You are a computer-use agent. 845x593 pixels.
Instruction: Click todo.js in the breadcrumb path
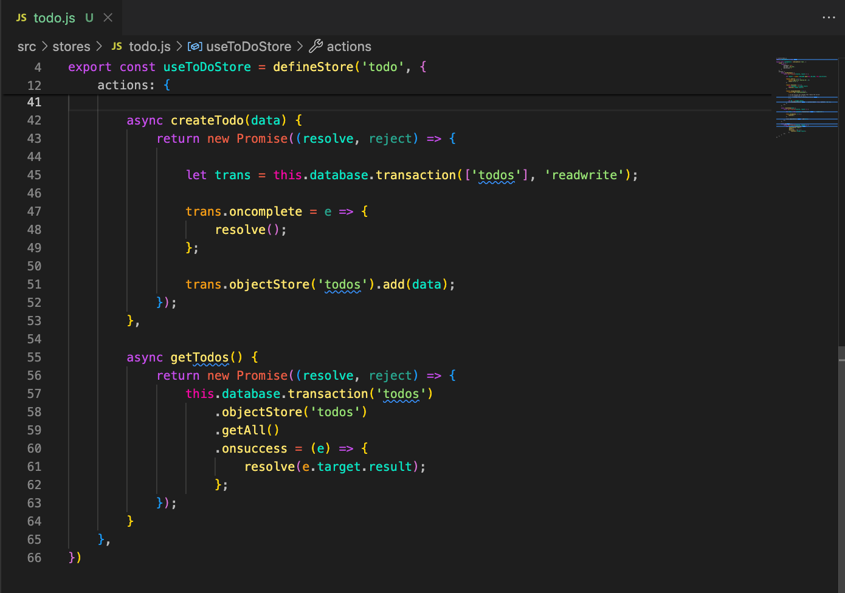[x=150, y=46]
